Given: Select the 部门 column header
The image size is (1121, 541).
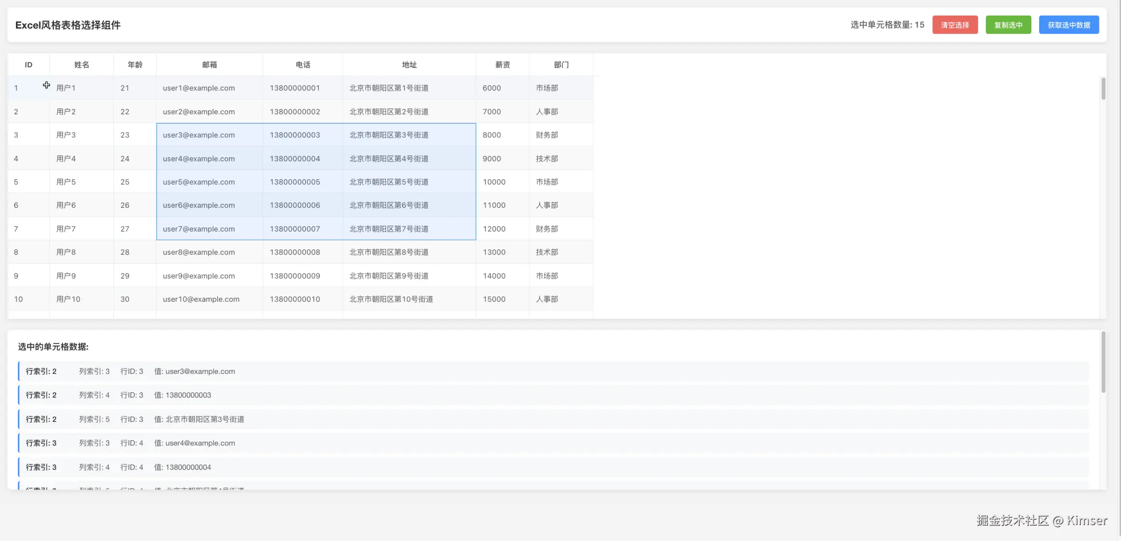Looking at the screenshot, I should point(560,65).
